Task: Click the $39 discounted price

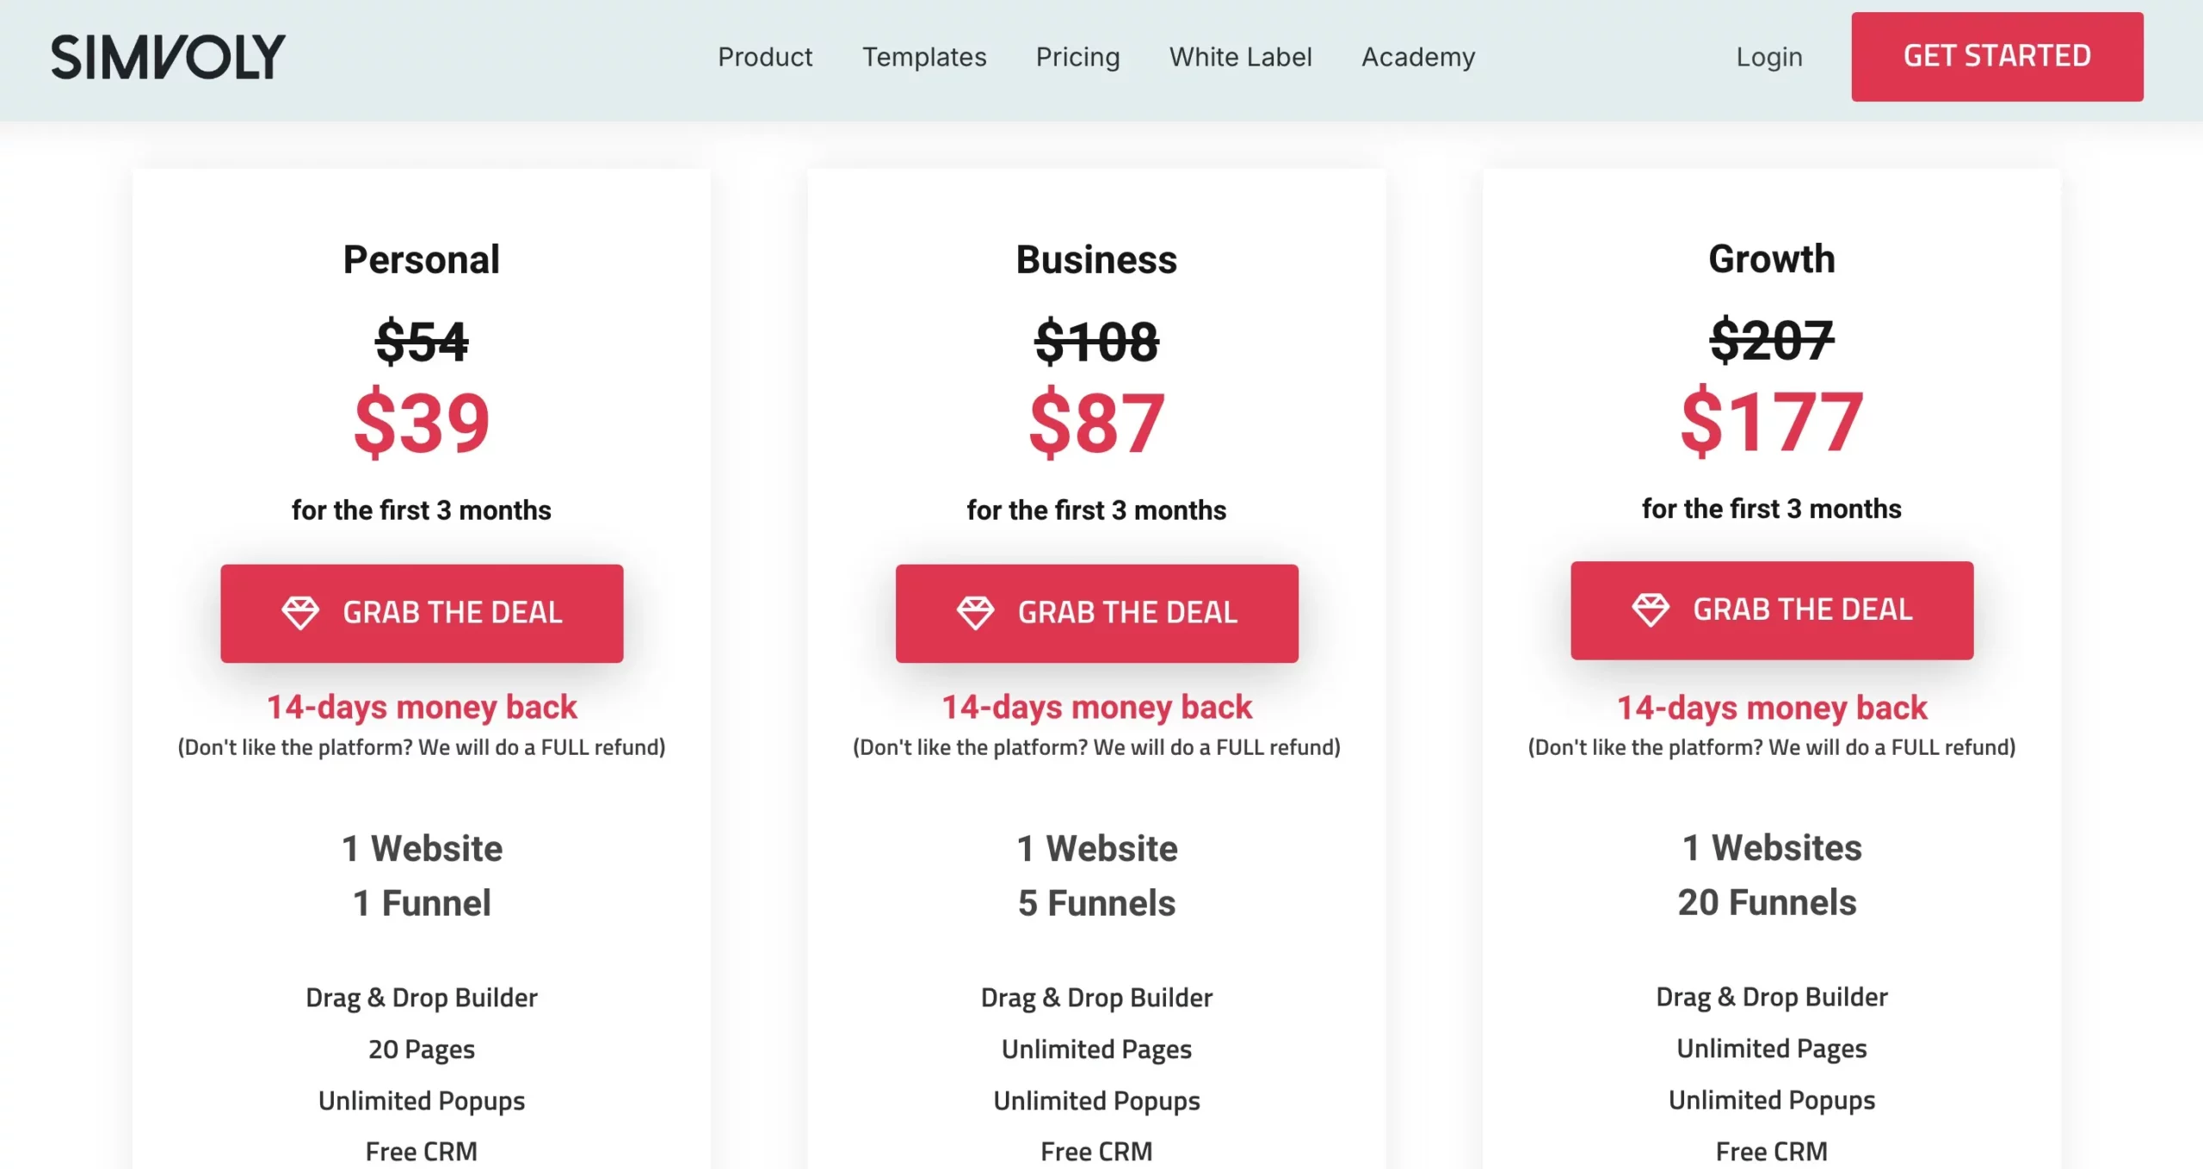Action: point(422,422)
